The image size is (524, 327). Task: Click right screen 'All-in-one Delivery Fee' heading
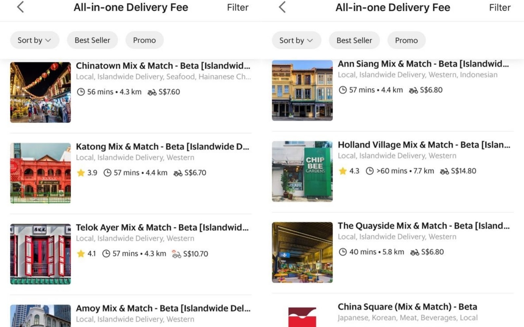[393, 7]
